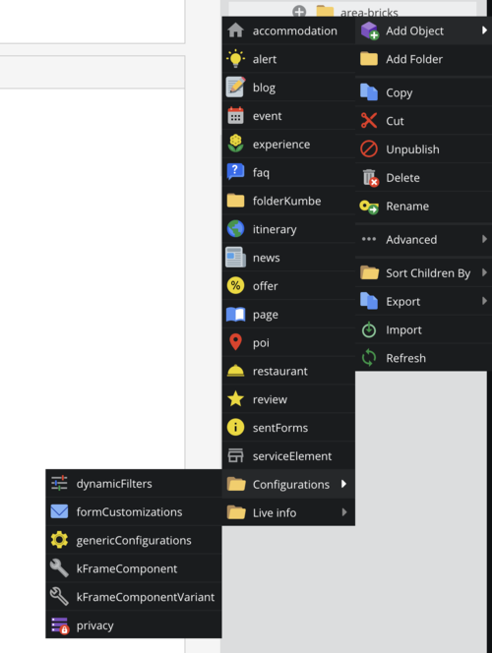The width and height of the screenshot is (492, 653).
Task: Click the plus icon beside area-bricks
Action: (x=299, y=11)
